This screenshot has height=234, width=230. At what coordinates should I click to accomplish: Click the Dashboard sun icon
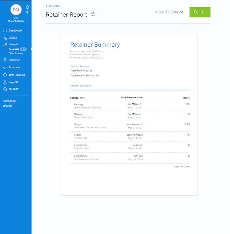point(5,30)
